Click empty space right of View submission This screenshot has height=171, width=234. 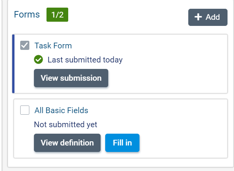168,78
